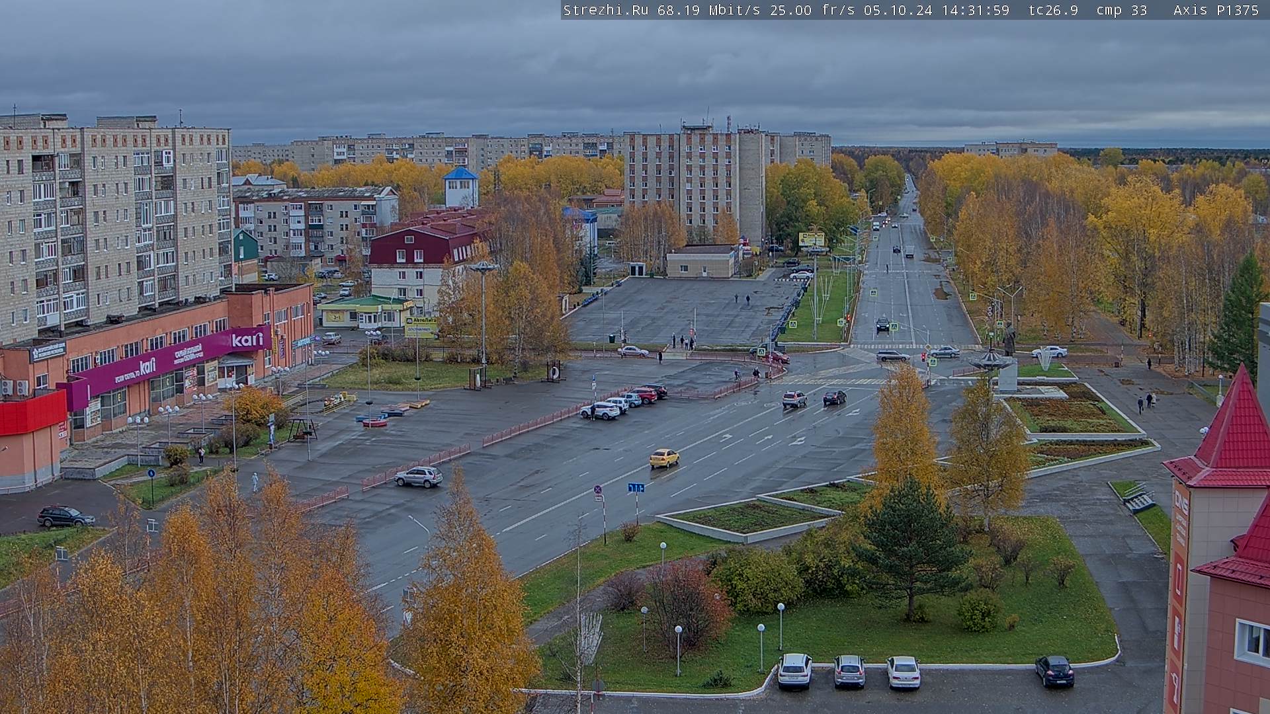1270x714 pixels.
Task: Click the 25.00 fr/s frame rate readout
Action: (x=812, y=10)
